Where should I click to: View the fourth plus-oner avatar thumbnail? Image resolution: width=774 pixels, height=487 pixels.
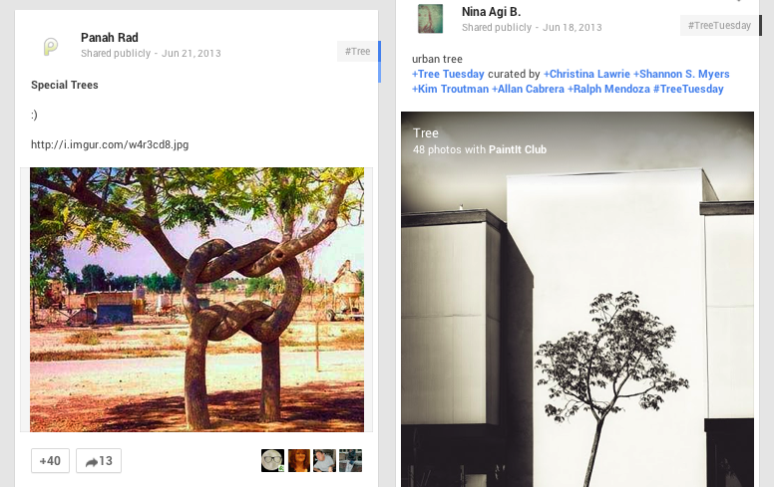[x=350, y=460]
